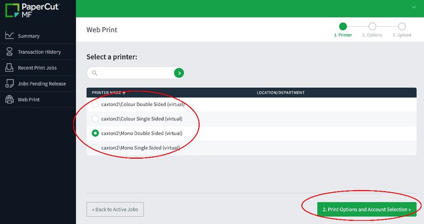Click the Web Print globe icon
Viewport: 424px width, 224px height.
pyautogui.click(x=10, y=99)
